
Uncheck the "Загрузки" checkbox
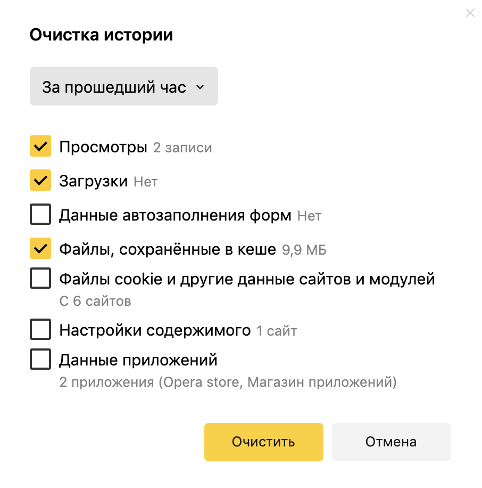coord(40,181)
